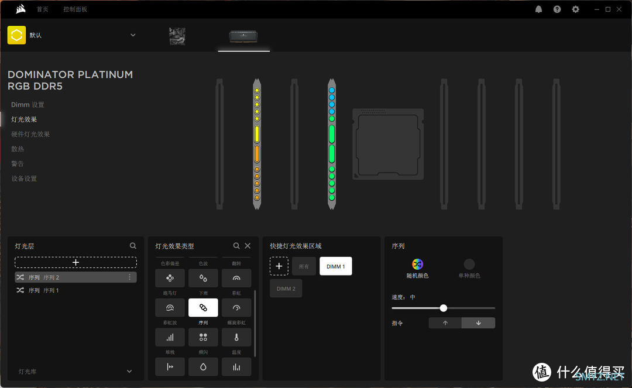
Task: Click the effect types panel scrollbar
Action: pyautogui.click(x=255, y=323)
